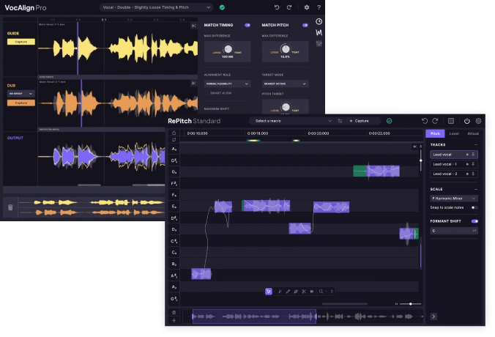This screenshot has height=337, width=495.
Task: Click the VocAlign green status checkmark
Action: click(222, 7)
